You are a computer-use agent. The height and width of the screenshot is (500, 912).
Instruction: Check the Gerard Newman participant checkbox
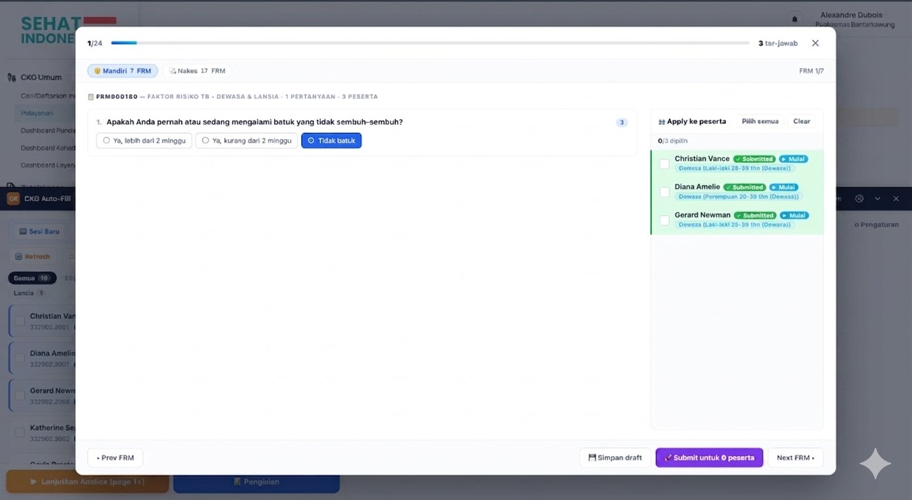[664, 220]
